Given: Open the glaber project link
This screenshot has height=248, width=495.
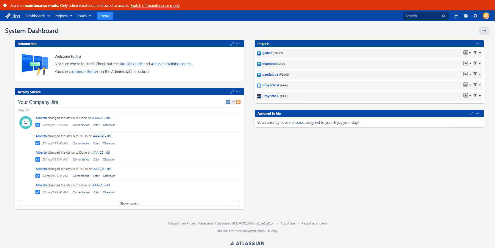Looking at the screenshot, I should pyautogui.click(x=267, y=53).
